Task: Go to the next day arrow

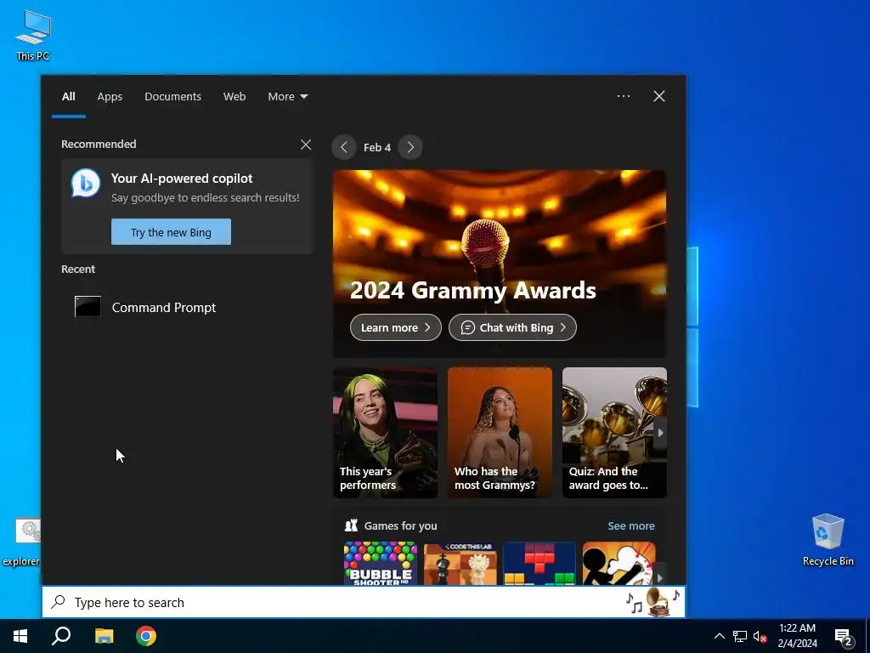Action: [x=410, y=147]
